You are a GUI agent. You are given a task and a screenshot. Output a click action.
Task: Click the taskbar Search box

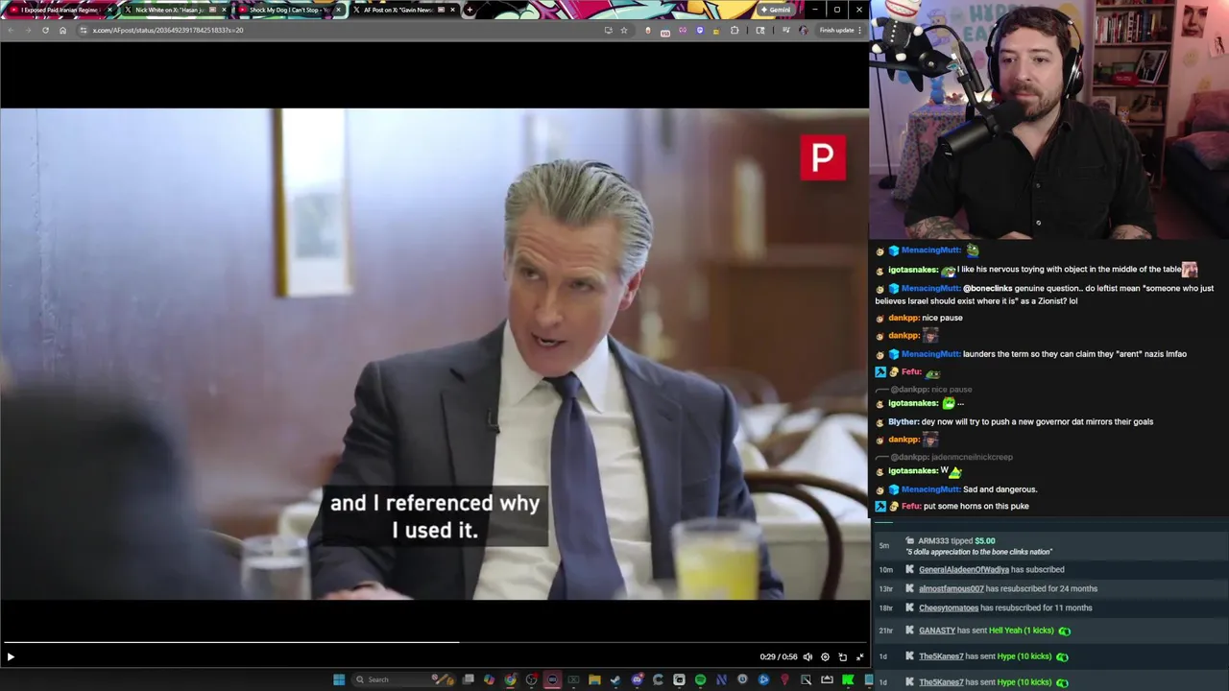[404, 679]
